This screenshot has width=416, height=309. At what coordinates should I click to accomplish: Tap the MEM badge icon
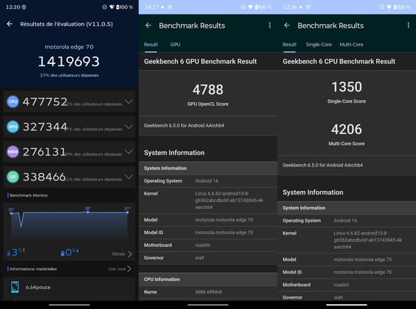12,152
